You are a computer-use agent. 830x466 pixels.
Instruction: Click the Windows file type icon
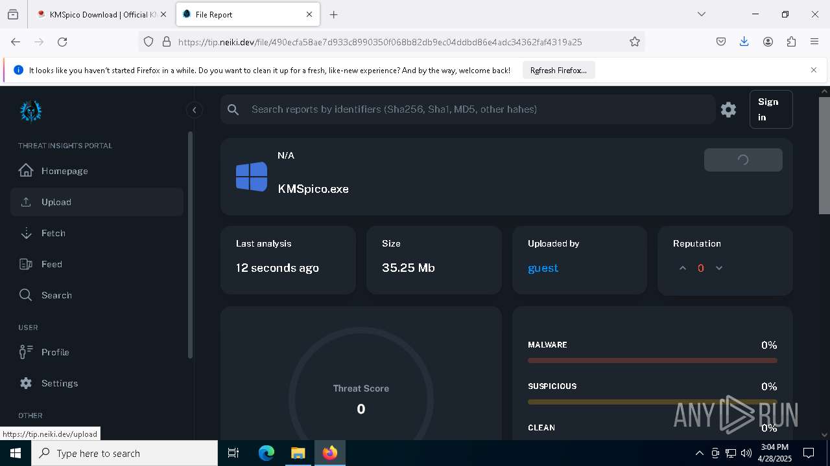(x=252, y=177)
